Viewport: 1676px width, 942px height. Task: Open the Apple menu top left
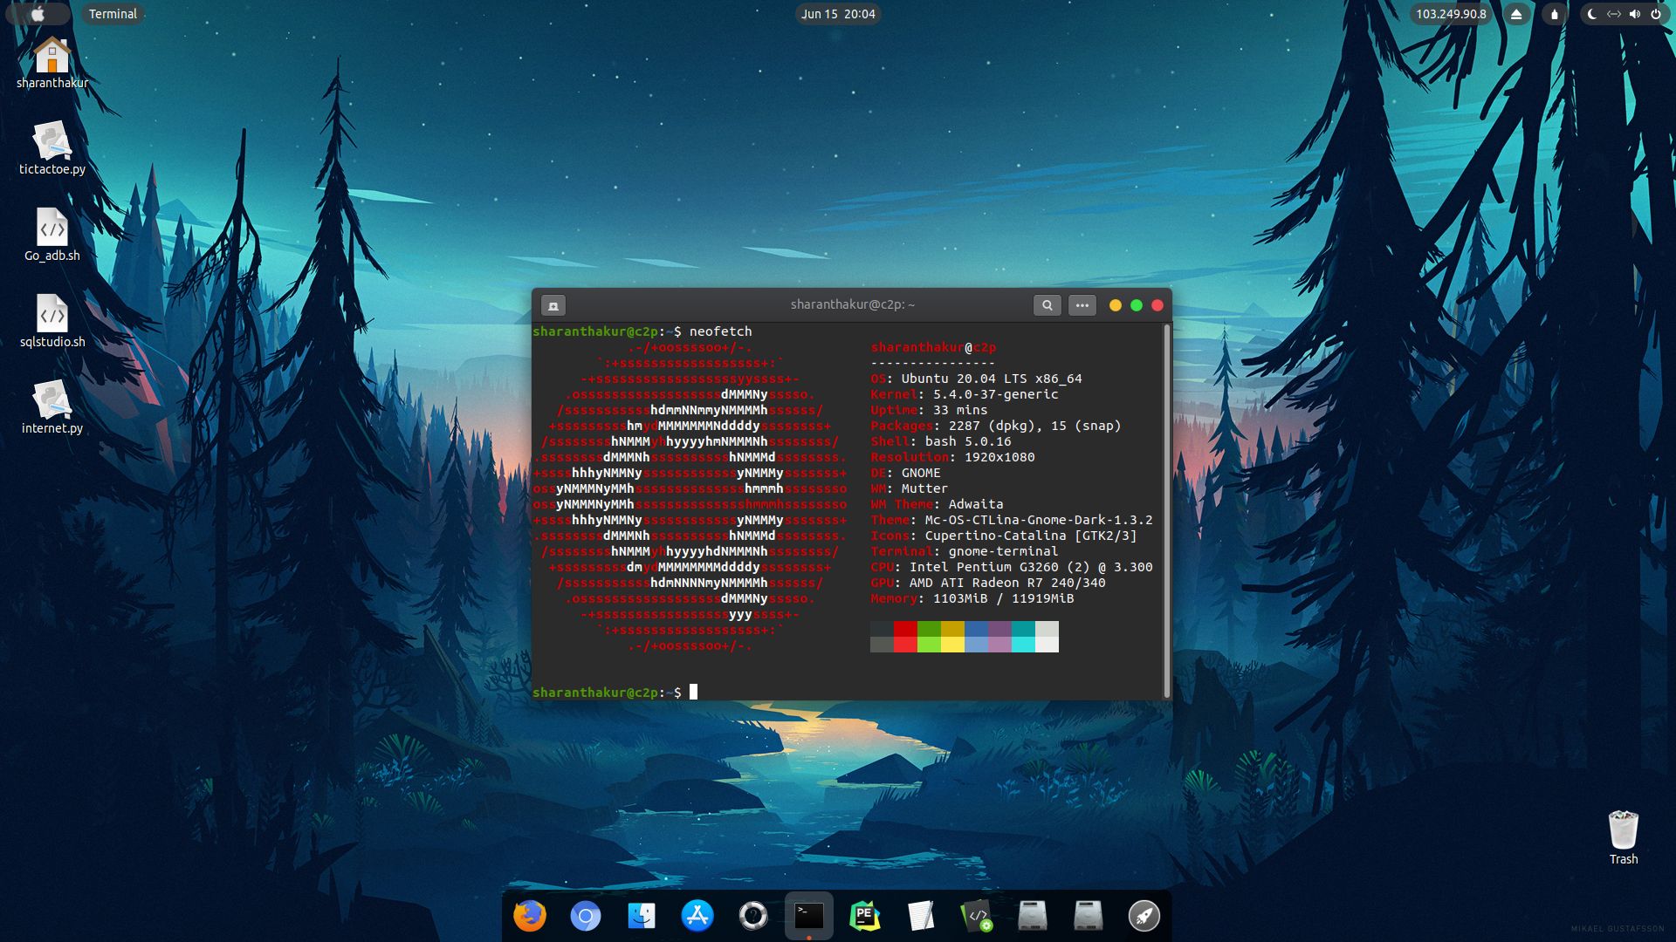click(37, 14)
